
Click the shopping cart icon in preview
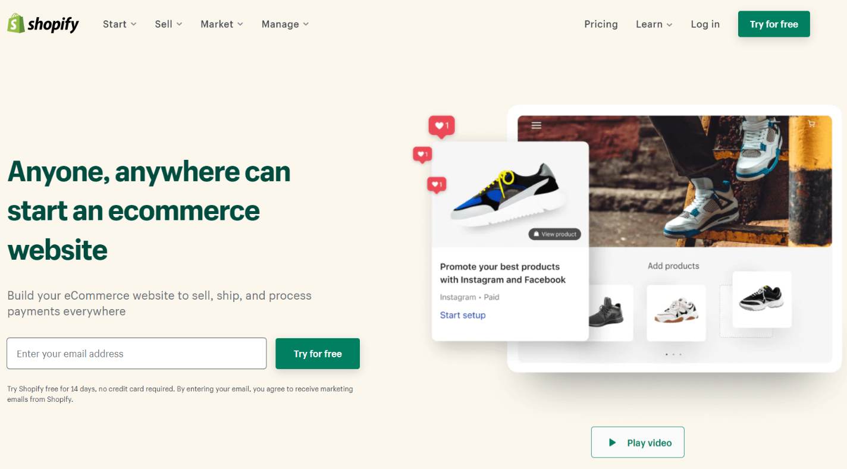811,124
